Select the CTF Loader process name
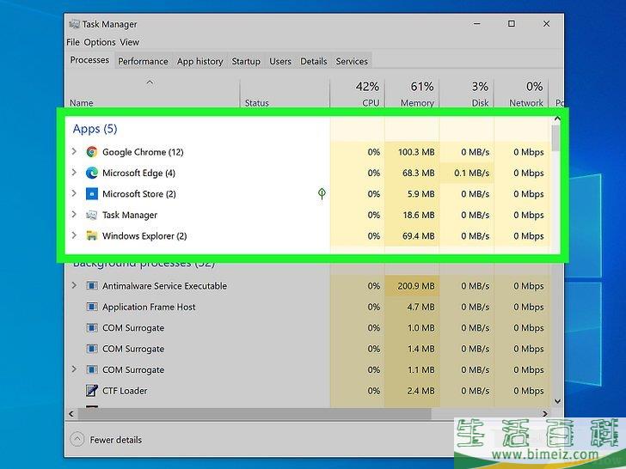 tap(125, 391)
